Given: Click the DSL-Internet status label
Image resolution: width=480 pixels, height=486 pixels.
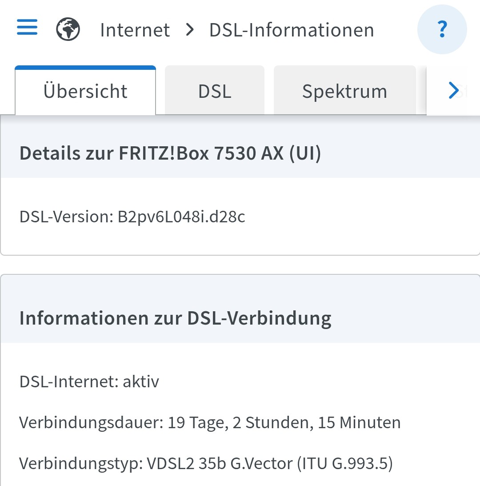Looking at the screenshot, I should (x=69, y=381).
